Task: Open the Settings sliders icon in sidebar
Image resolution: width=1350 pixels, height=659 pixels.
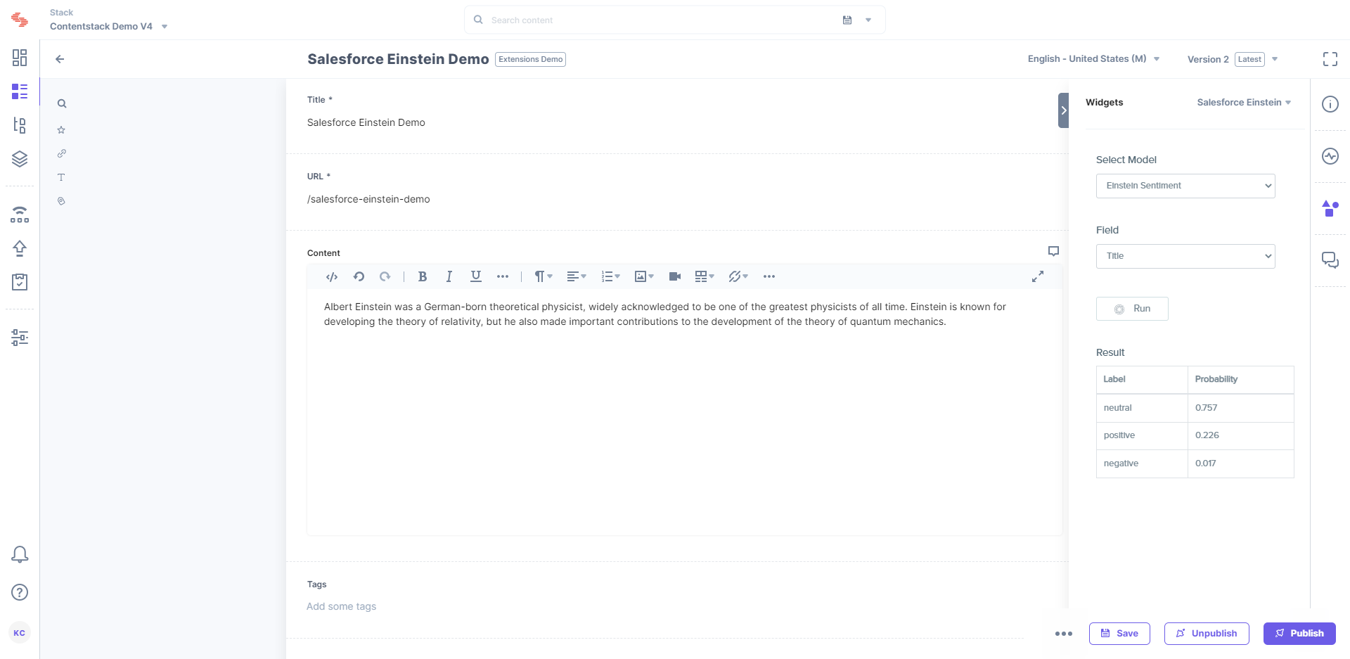Action: (20, 338)
